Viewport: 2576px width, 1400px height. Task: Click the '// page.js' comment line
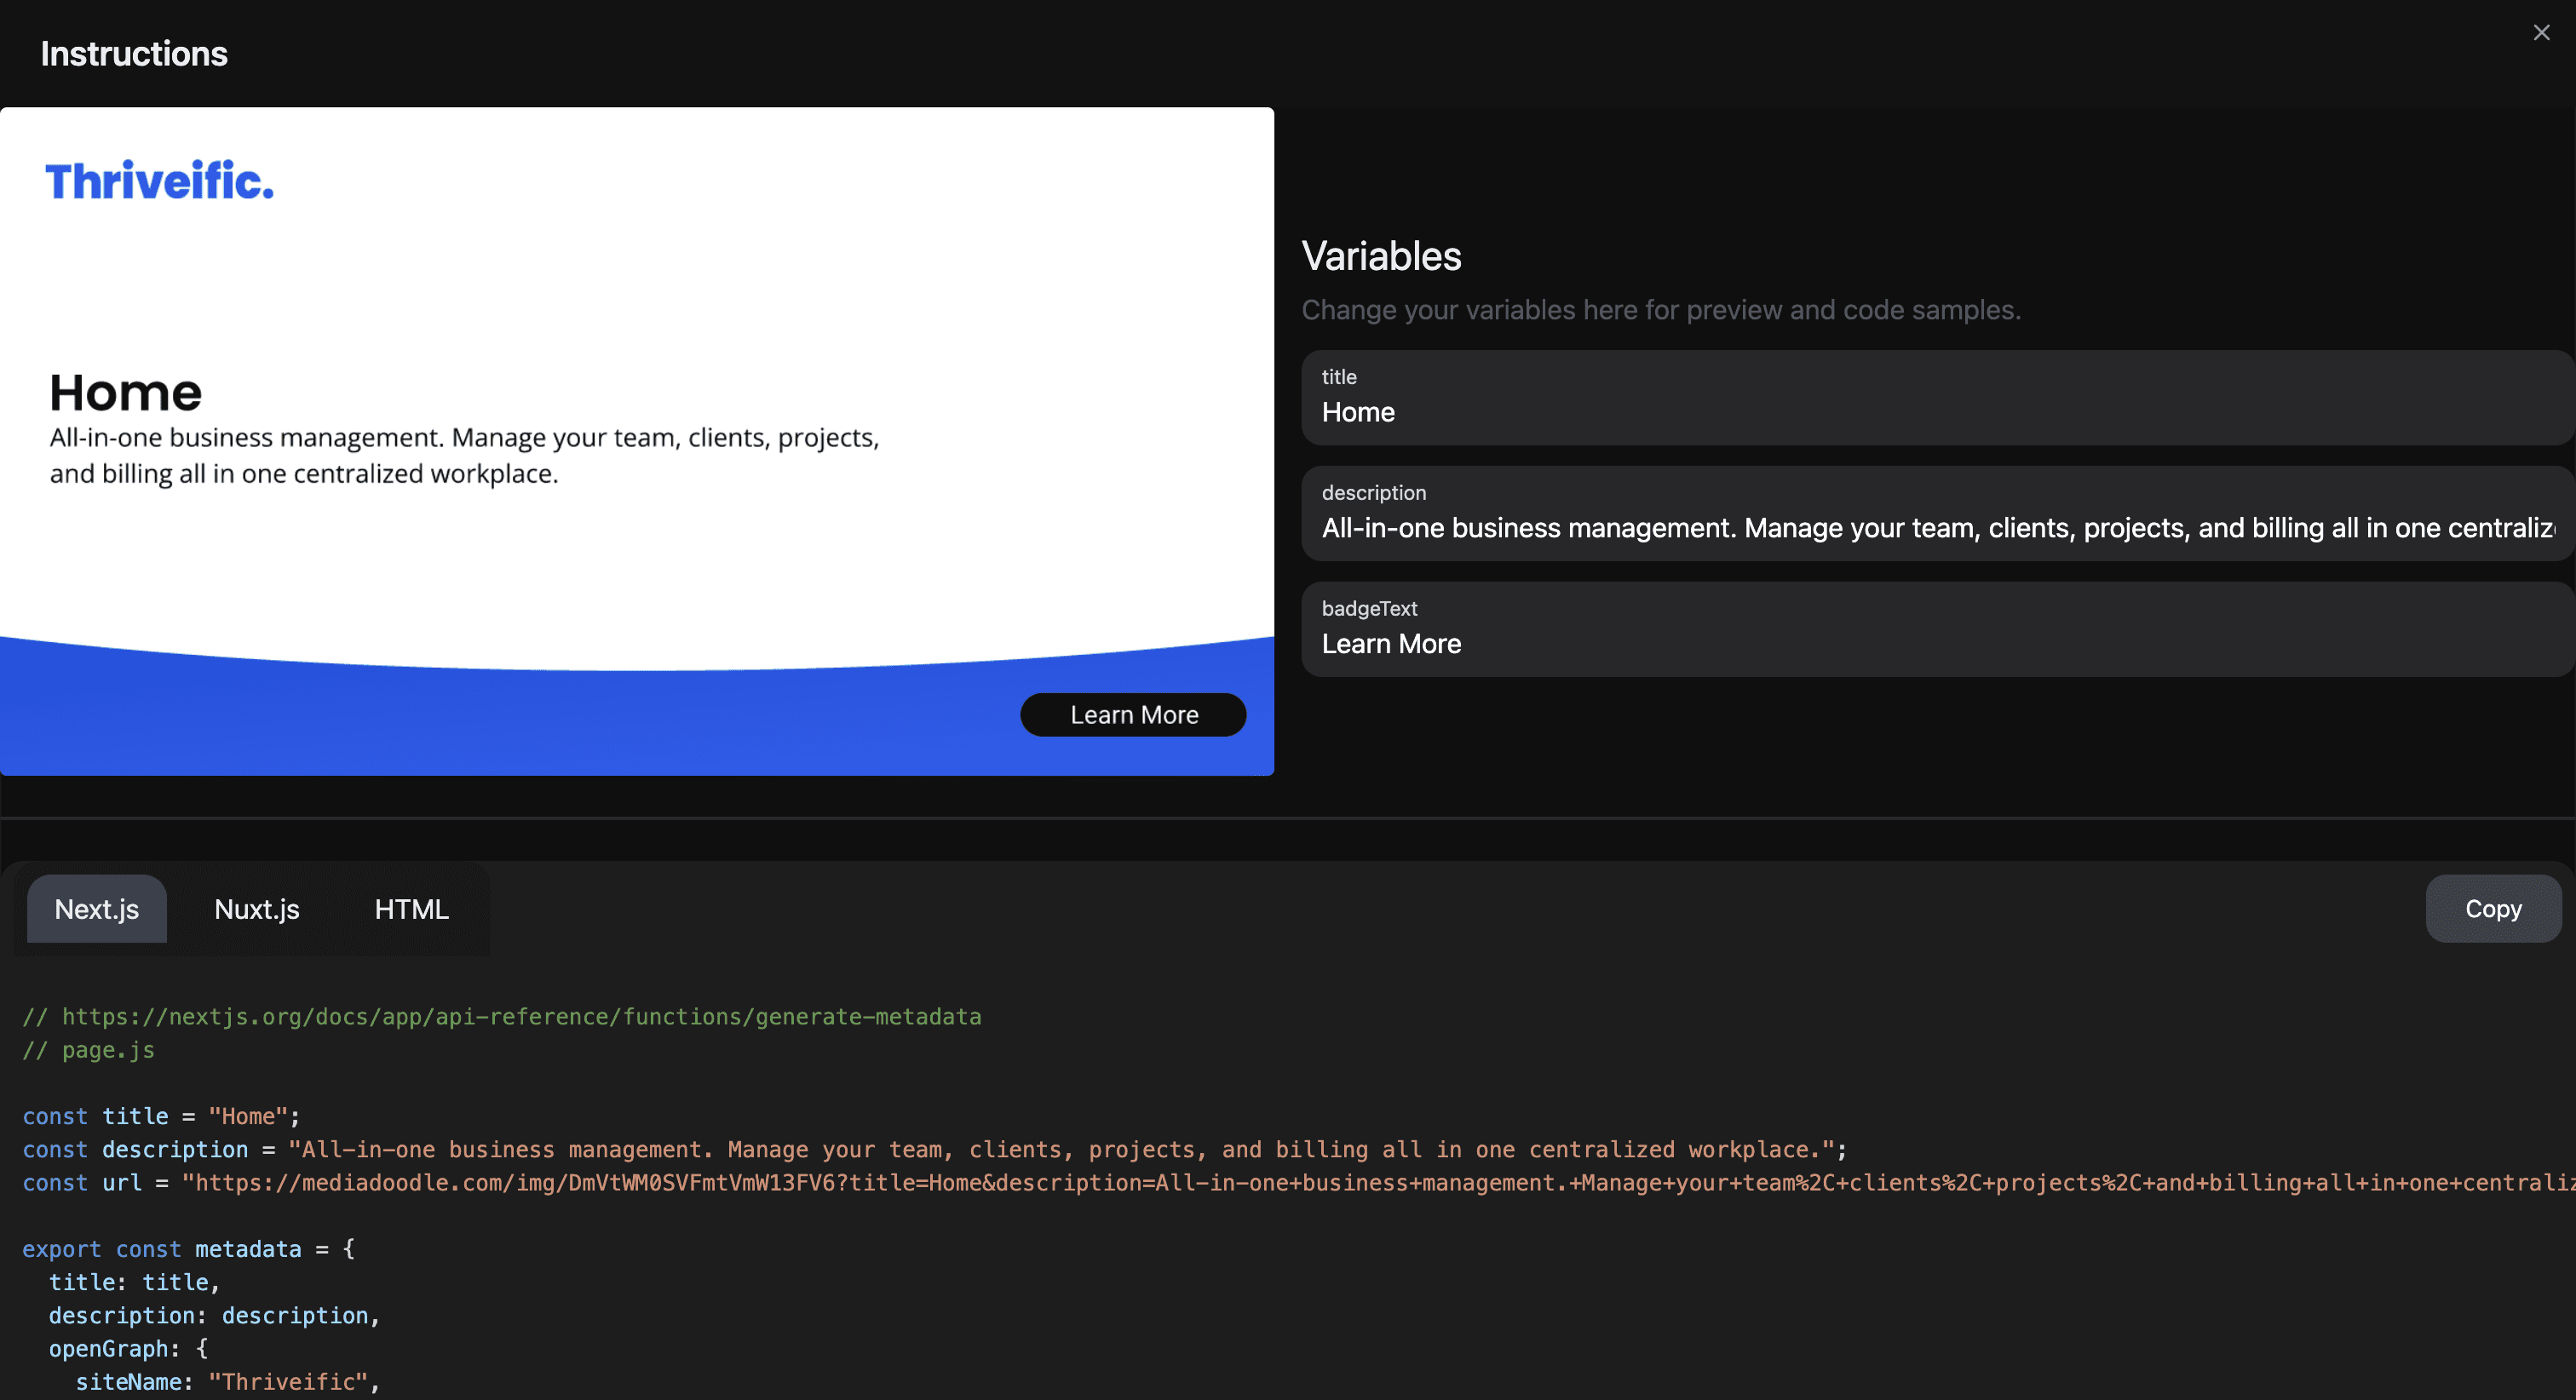point(89,1050)
